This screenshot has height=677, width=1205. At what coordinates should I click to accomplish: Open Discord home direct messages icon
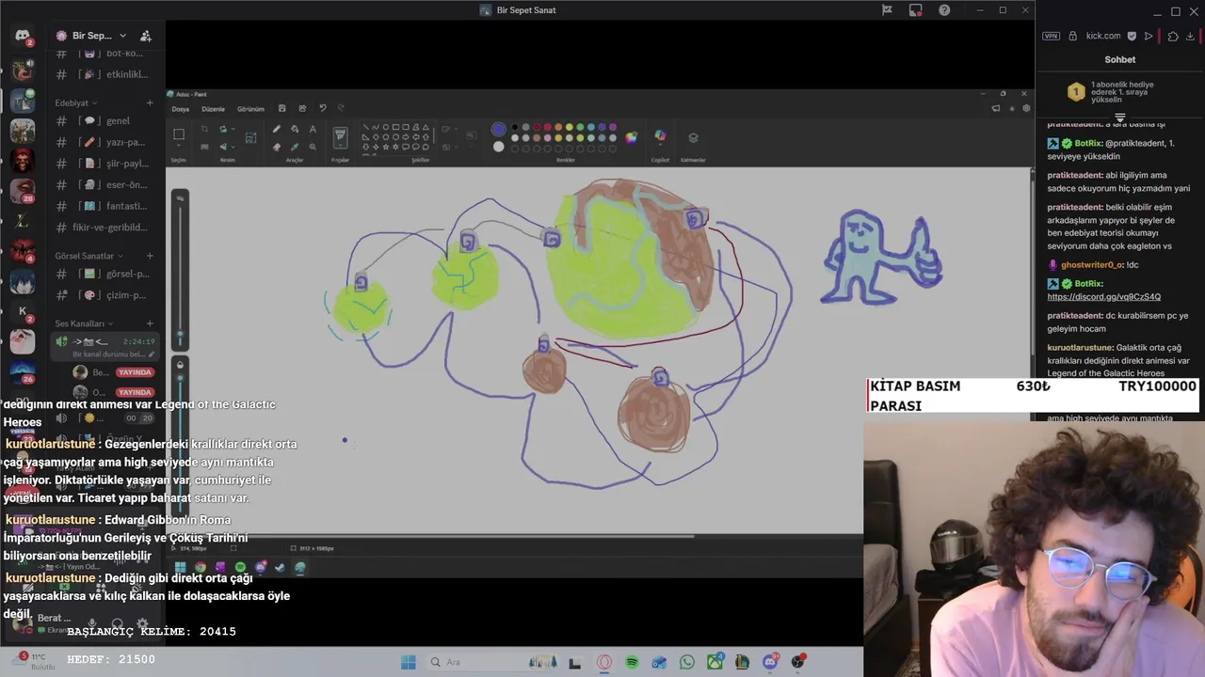point(23,36)
